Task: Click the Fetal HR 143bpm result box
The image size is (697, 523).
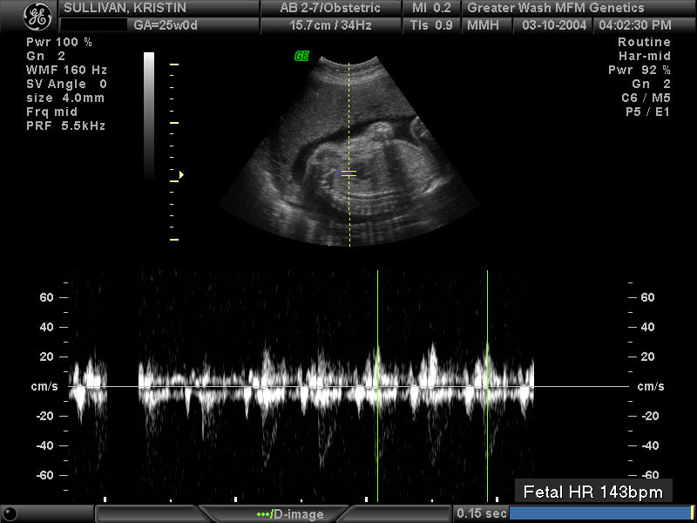Action: click(593, 492)
